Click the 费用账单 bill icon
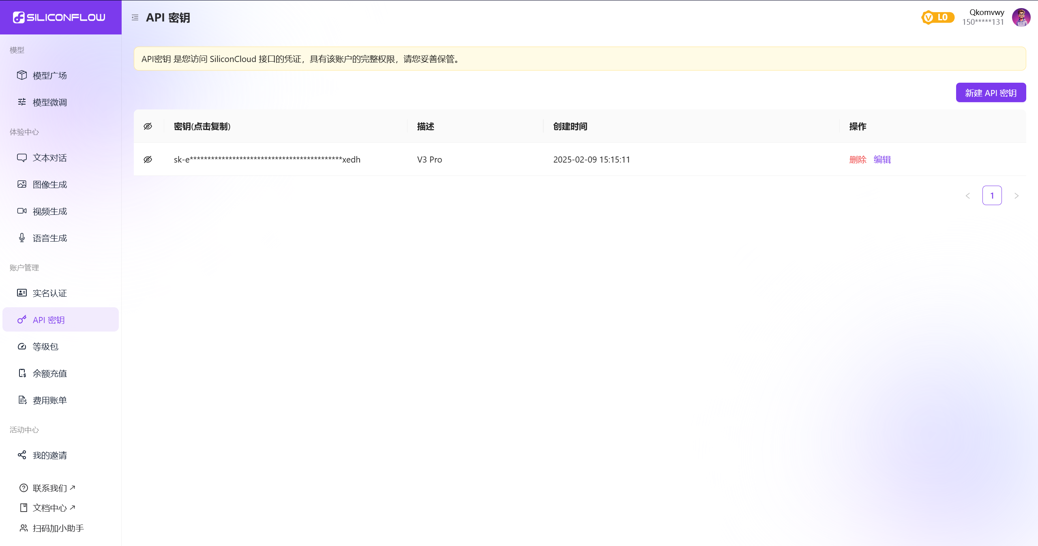The width and height of the screenshot is (1038, 546). pos(22,400)
